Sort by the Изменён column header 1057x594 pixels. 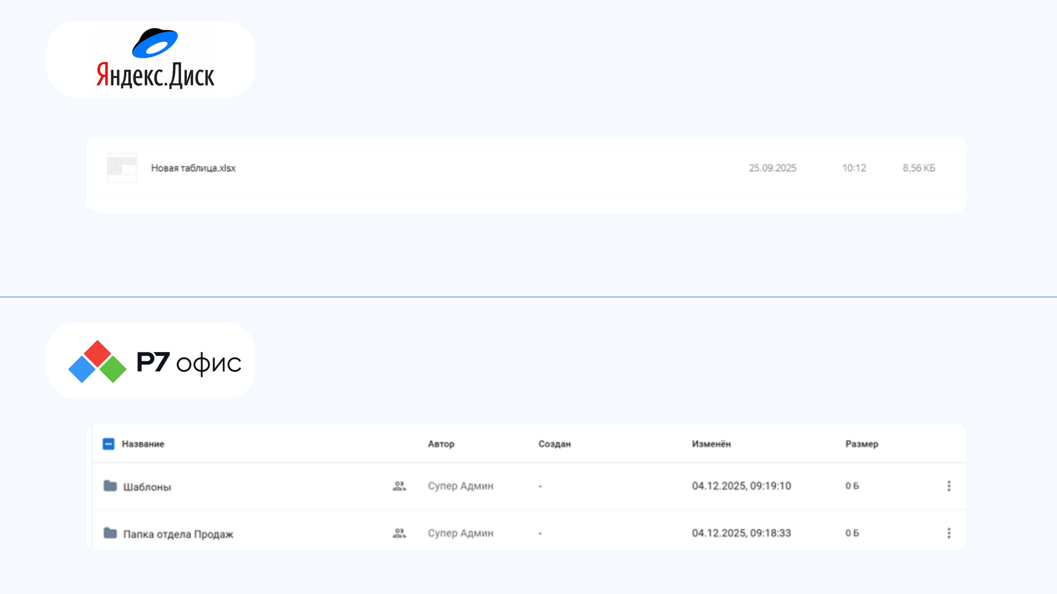(712, 444)
